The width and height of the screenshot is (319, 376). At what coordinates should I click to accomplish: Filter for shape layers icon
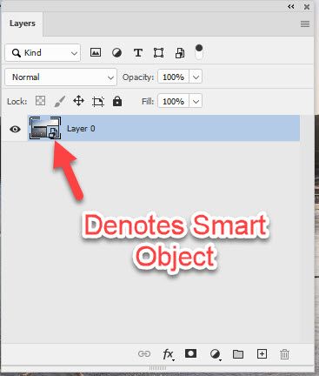(x=159, y=53)
